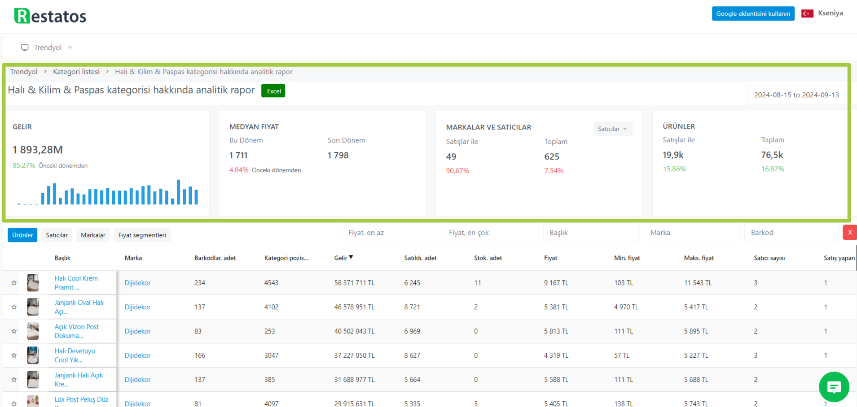This screenshot has width=857, height=407.
Task: Switch to the Satıcılar tab
Action: point(57,235)
